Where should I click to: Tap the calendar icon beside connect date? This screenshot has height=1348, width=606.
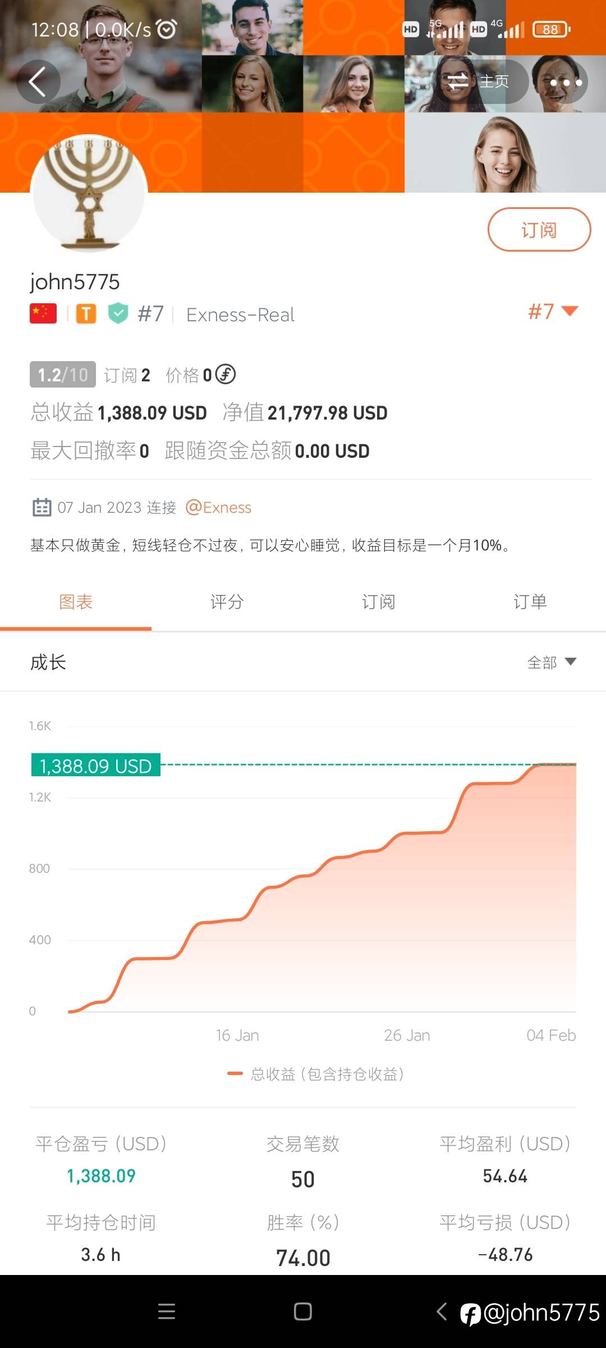pyautogui.click(x=42, y=507)
